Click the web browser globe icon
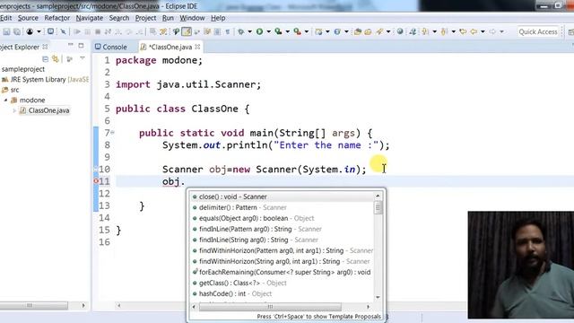 [400, 31]
